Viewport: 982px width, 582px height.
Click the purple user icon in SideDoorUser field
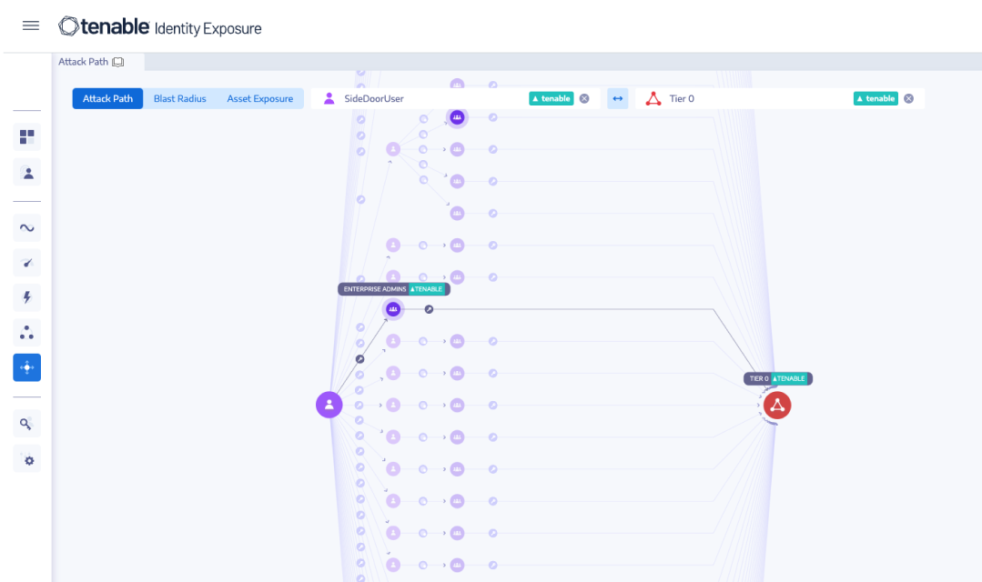(x=329, y=98)
